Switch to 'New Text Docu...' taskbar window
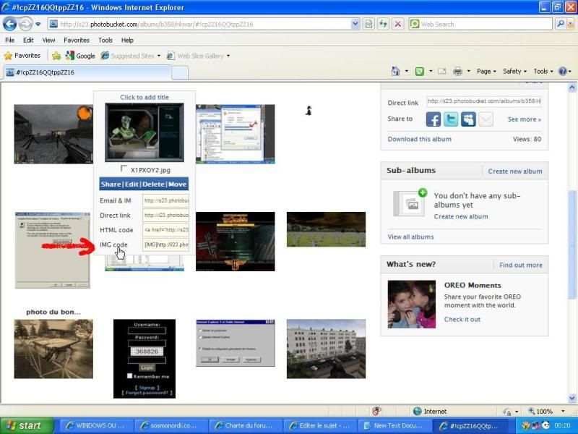This screenshot has height=434, width=578. 394,425
